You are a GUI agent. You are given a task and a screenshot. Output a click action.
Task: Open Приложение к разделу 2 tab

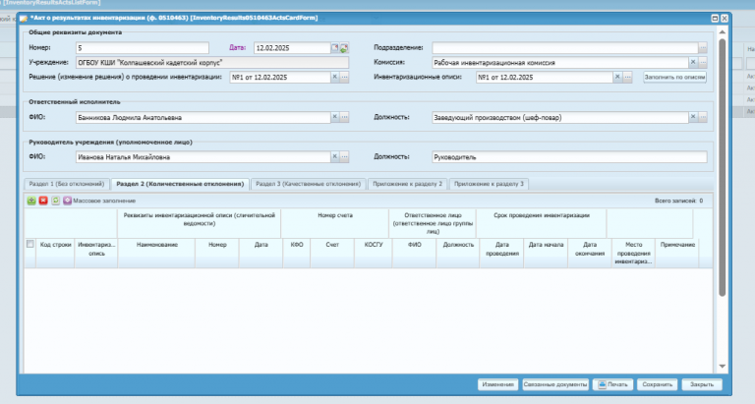click(x=407, y=184)
